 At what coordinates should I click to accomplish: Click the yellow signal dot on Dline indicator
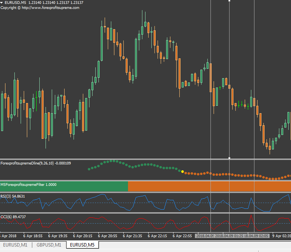[x=182, y=171]
